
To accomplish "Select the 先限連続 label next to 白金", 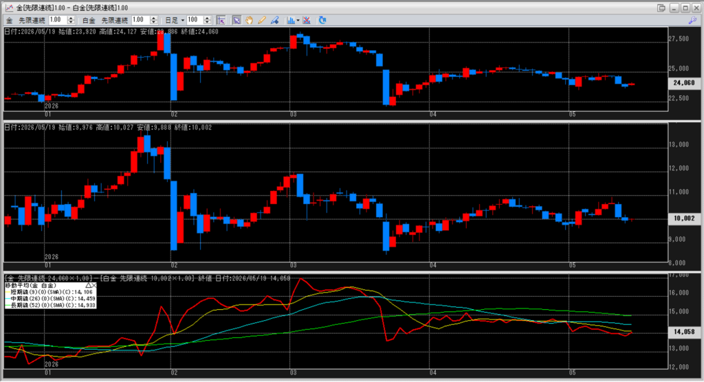I will 115,20.
